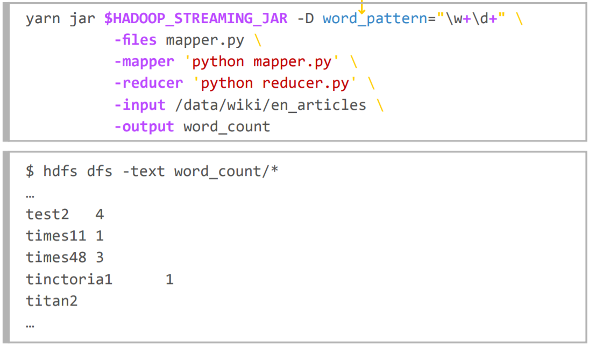Click the test2 output entry
The image size is (589, 347).
click(x=47, y=215)
